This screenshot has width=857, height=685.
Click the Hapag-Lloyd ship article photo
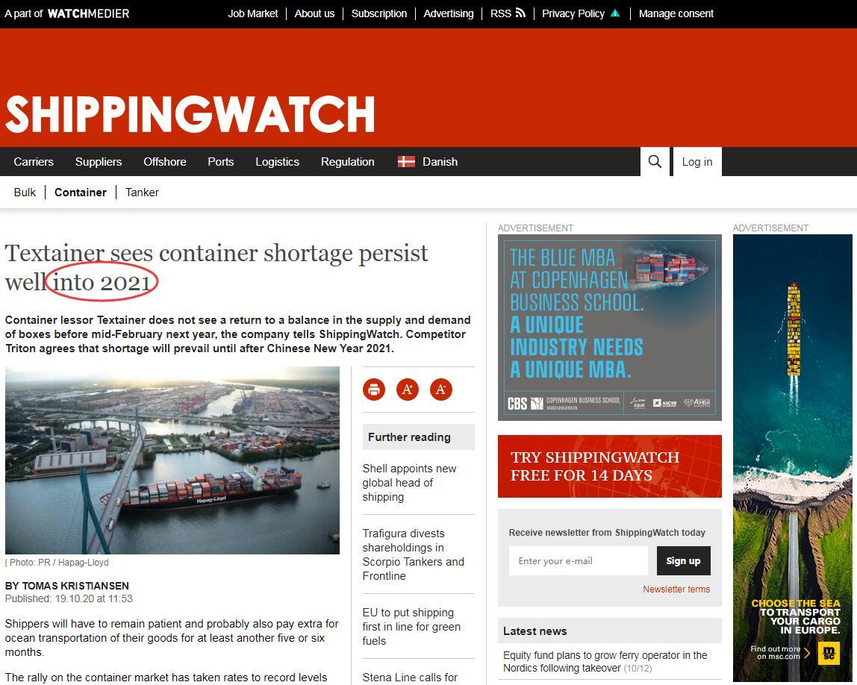pos(172,460)
